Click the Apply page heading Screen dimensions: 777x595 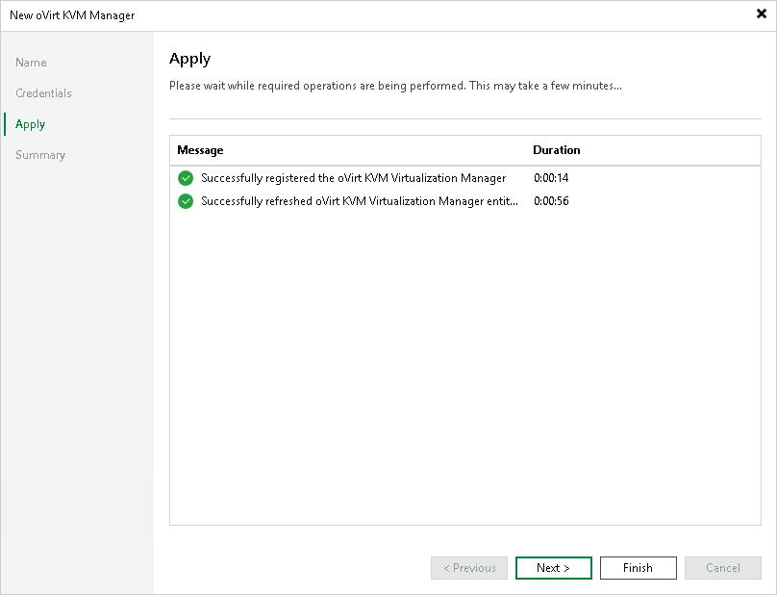click(x=189, y=59)
